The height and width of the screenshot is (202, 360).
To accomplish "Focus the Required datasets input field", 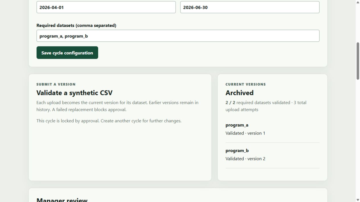I will [x=178, y=36].
